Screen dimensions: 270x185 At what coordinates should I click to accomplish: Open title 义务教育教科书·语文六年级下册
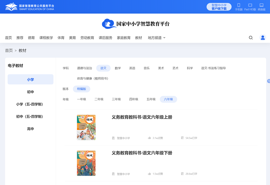click(x=142, y=153)
